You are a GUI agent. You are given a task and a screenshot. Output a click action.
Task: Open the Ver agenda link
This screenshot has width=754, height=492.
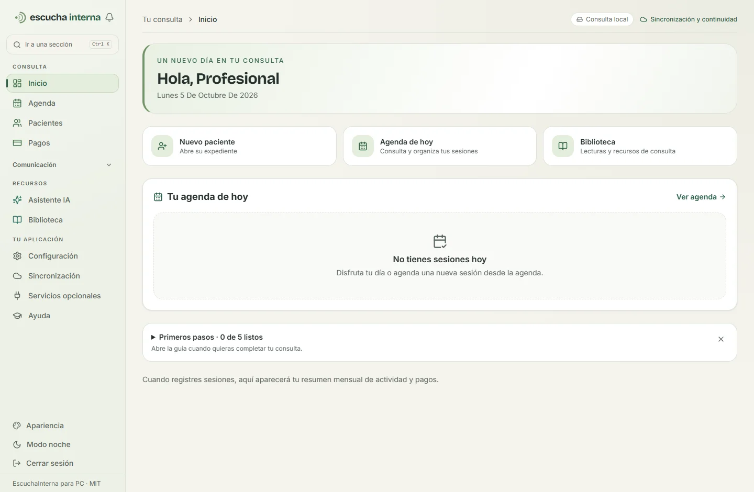click(701, 197)
